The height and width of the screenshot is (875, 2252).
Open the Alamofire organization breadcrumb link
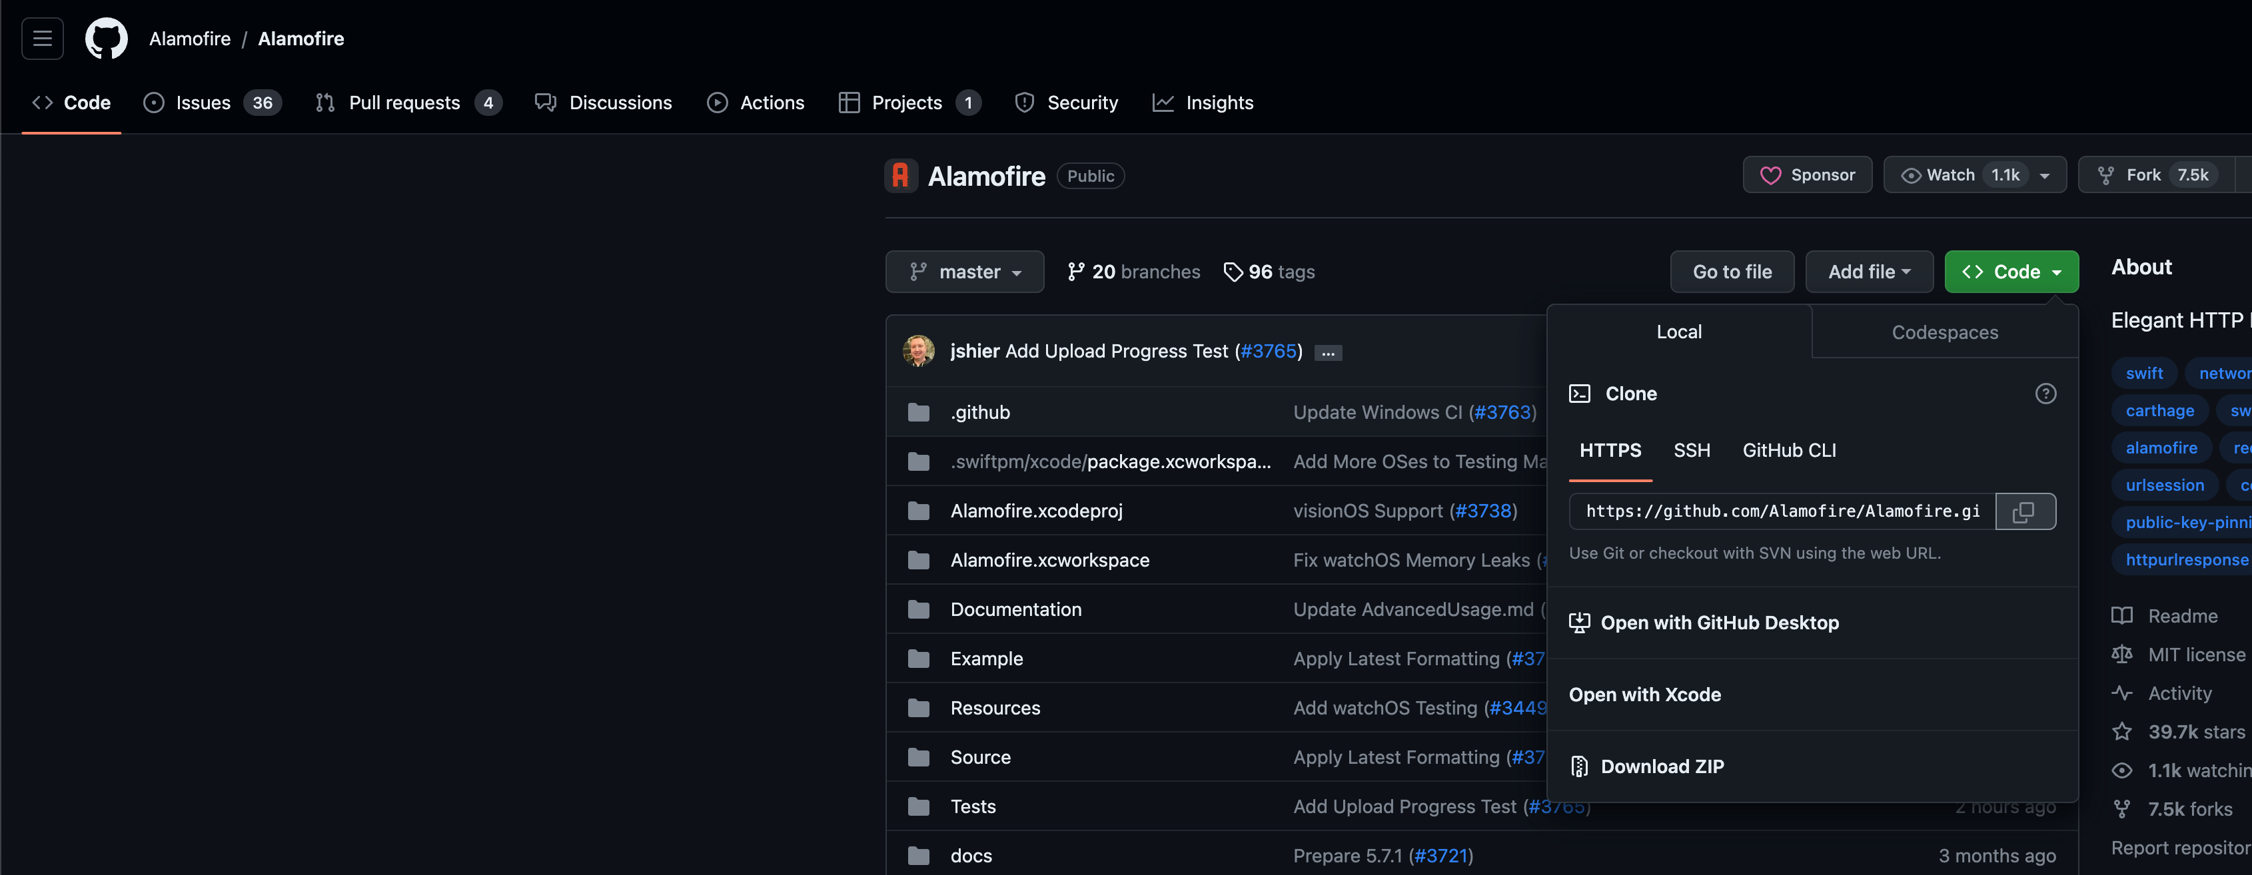point(190,39)
